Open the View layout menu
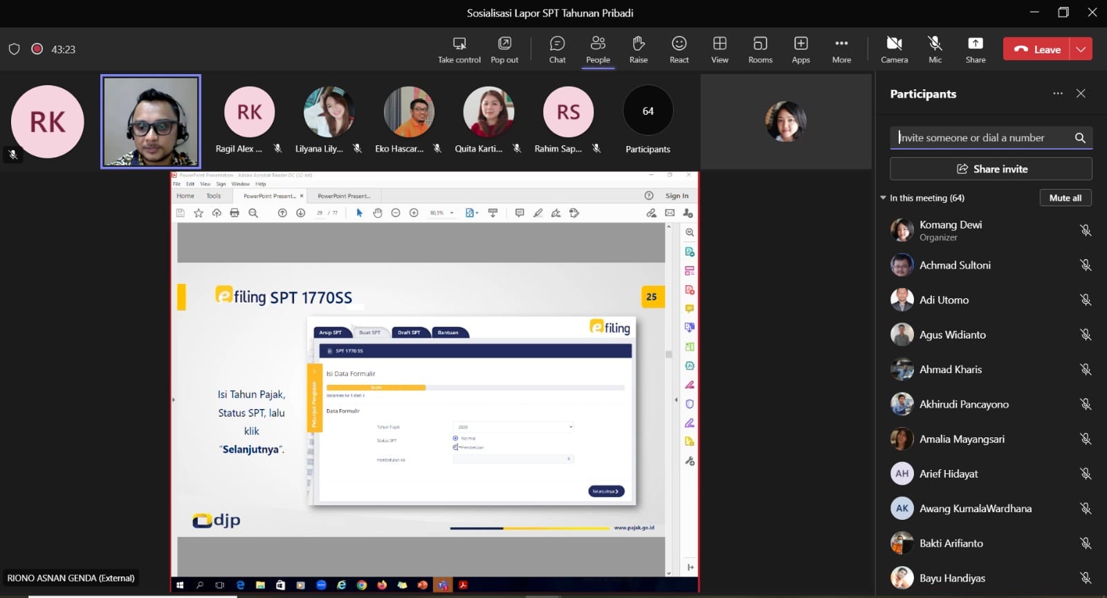Screen dimensions: 1107x598 (x=720, y=50)
